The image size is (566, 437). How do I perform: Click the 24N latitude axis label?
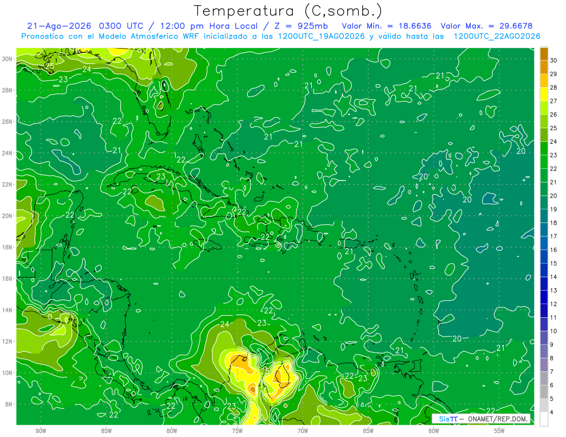[x=8, y=153]
